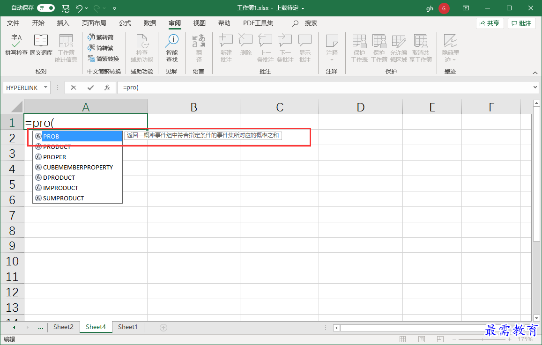Open Simplified-Traditional conversion options
Screen dimensions: 542x345
coord(104,59)
